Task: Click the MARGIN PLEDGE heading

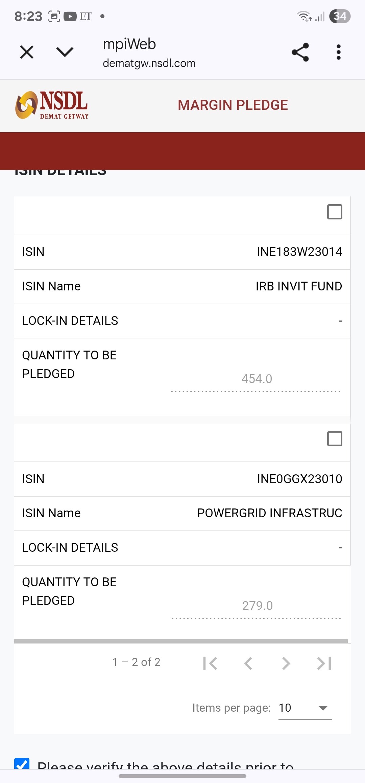Action: [233, 105]
